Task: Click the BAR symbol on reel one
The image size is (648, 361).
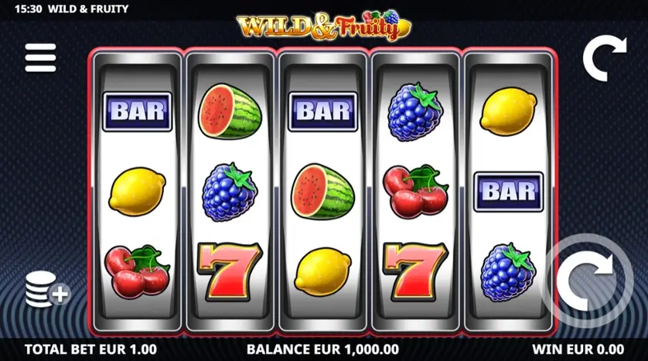Action: pyautogui.click(x=137, y=111)
